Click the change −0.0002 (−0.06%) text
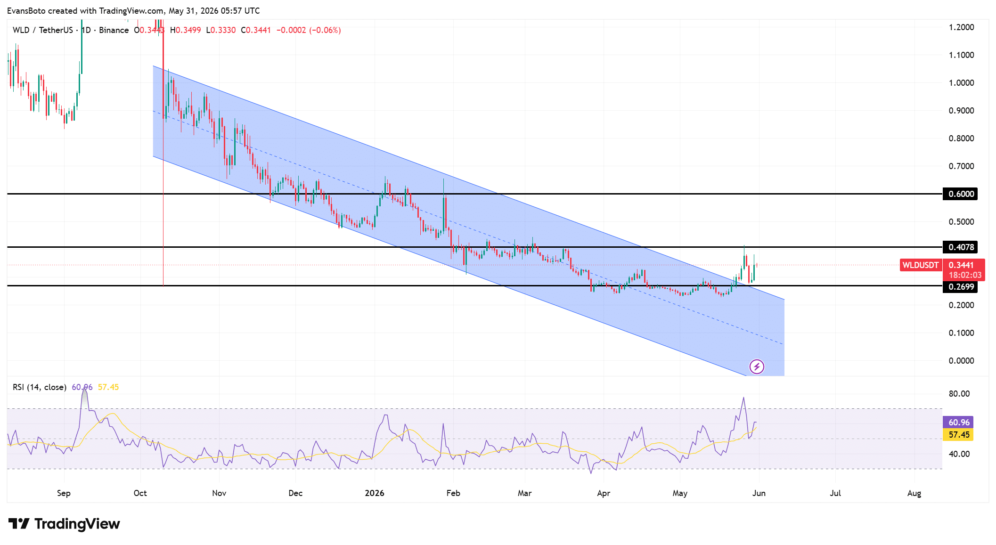 [309, 30]
